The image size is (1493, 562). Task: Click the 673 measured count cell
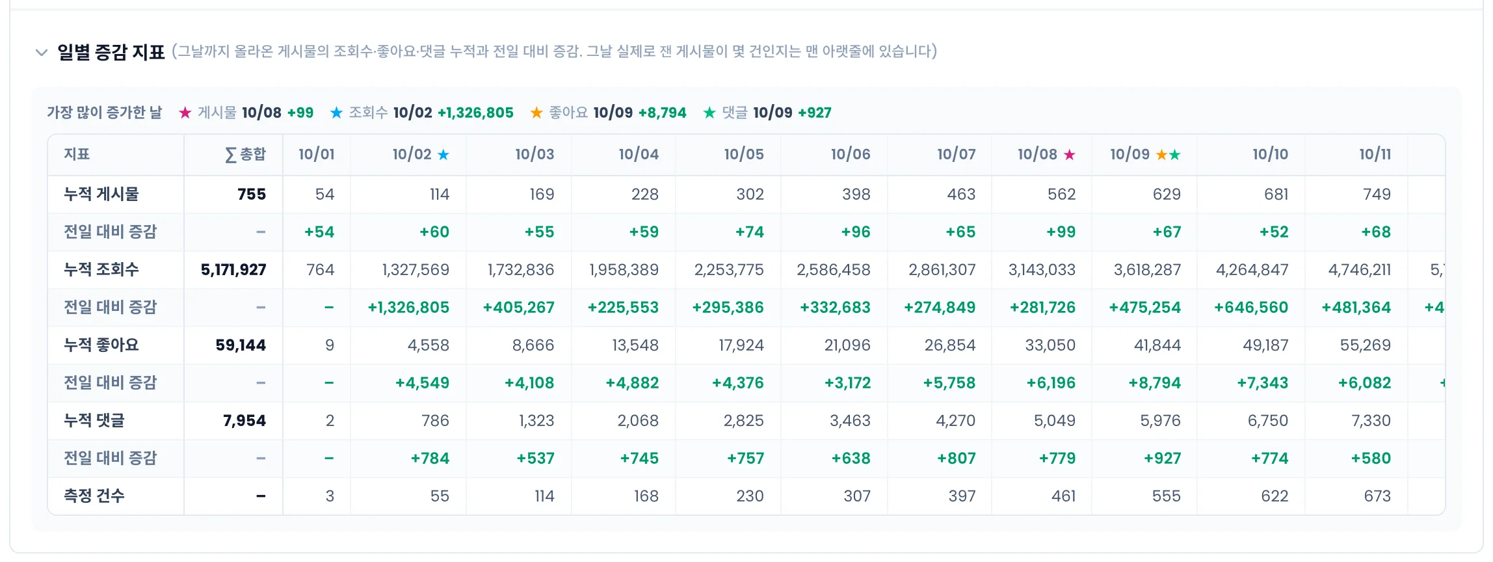pos(1377,496)
